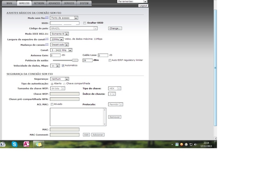Viewport: 280px width, 175px height.
Task: Open Microsoft Access from the taskbar
Action: click(27, 144)
